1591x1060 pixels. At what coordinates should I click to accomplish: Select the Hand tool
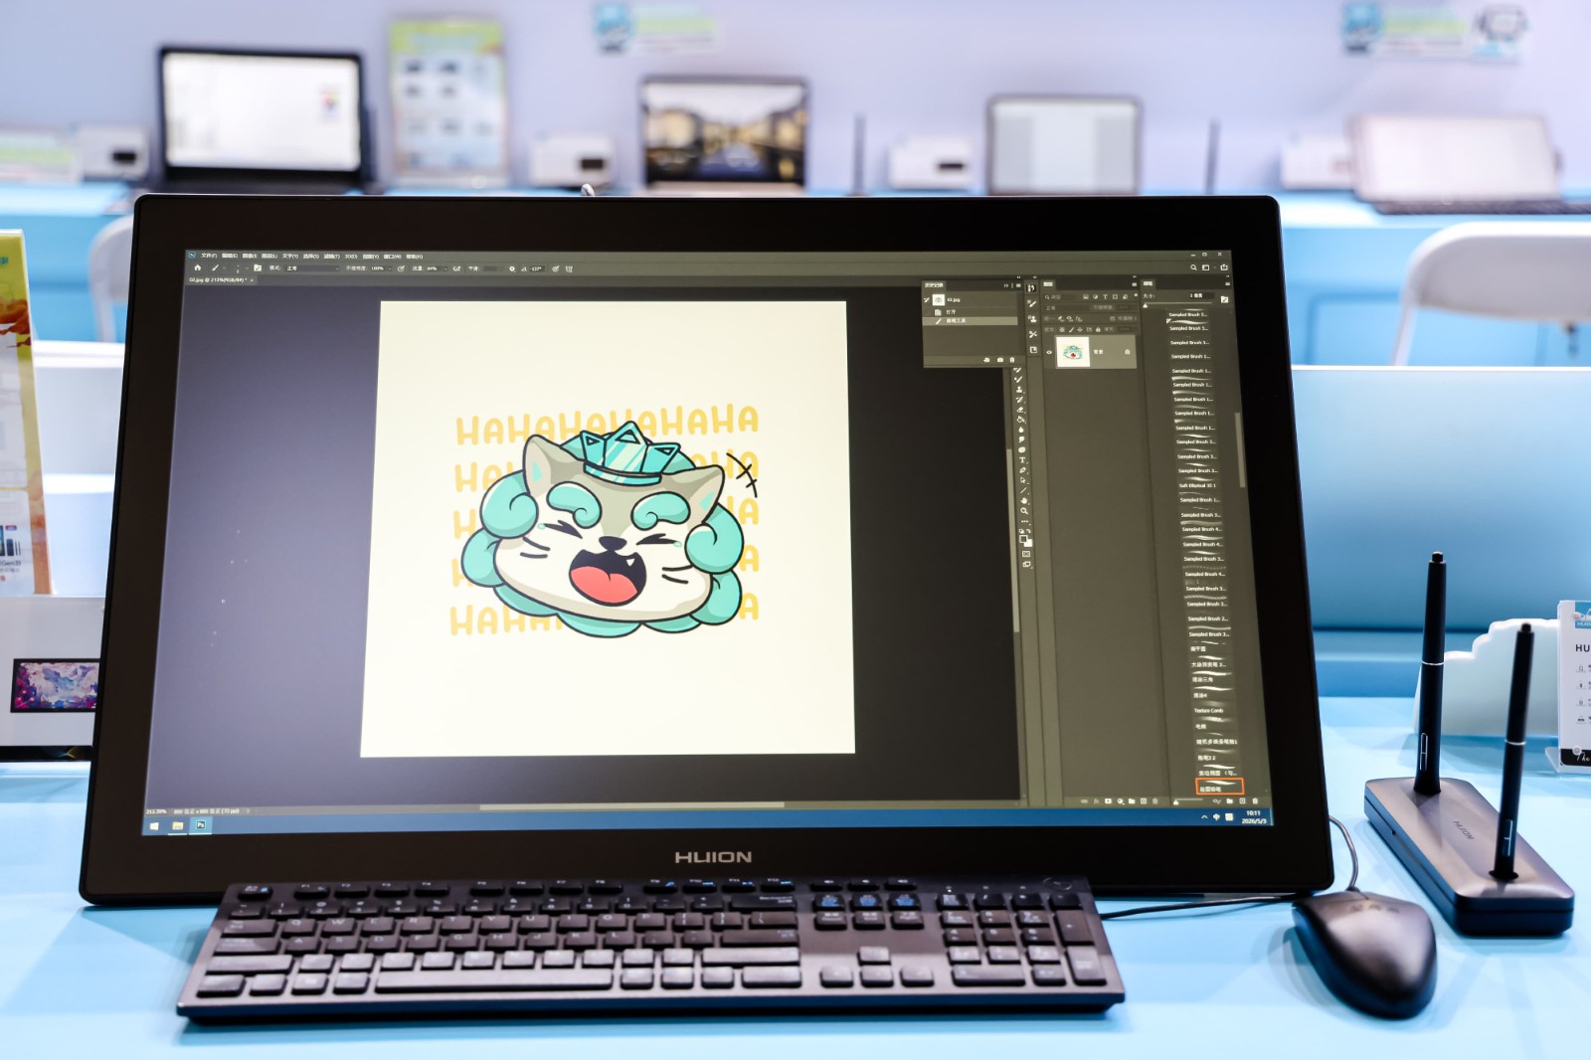click(1024, 500)
